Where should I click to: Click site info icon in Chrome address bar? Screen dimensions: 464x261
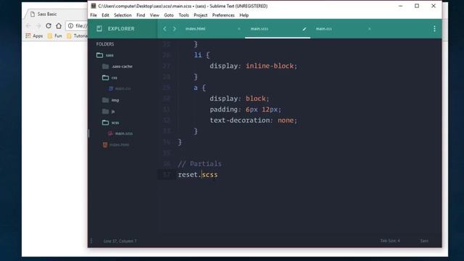(70, 26)
